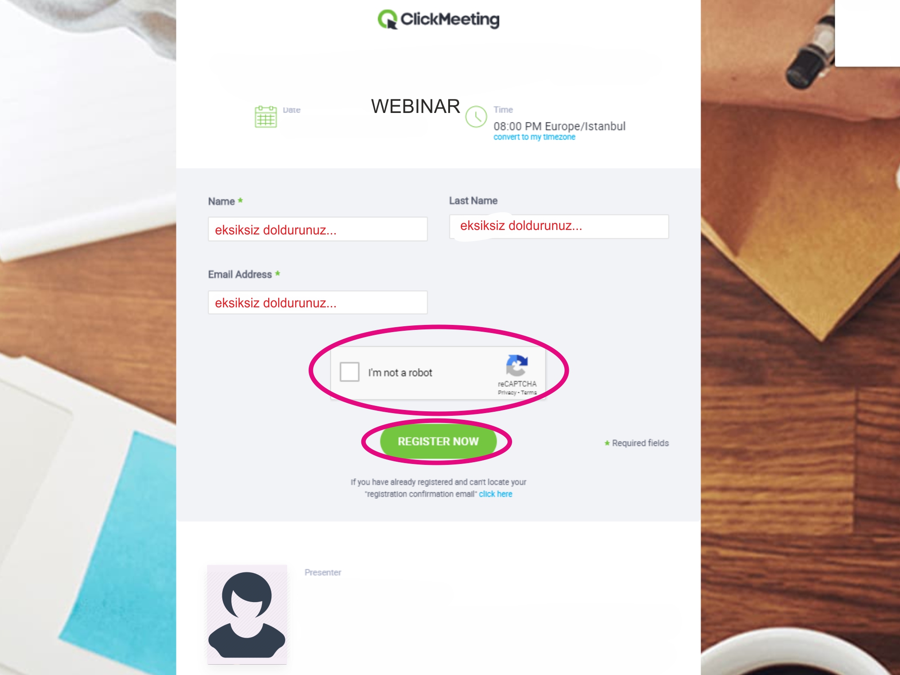
Task: Check the I'm not a robot box
Action: (x=350, y=372)
